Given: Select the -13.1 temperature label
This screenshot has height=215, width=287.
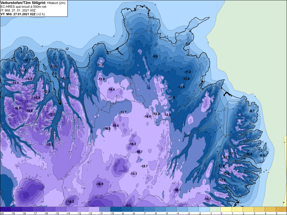Looking at the screenshot, I should (133, 174).
